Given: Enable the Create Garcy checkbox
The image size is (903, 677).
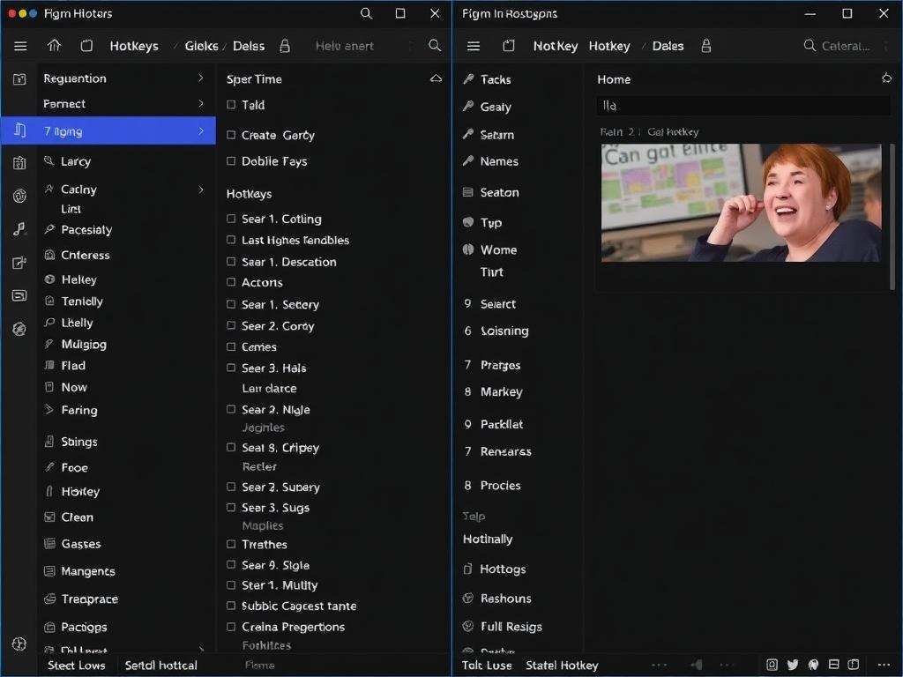Looking at the screenshot, I should pos(231,135).
